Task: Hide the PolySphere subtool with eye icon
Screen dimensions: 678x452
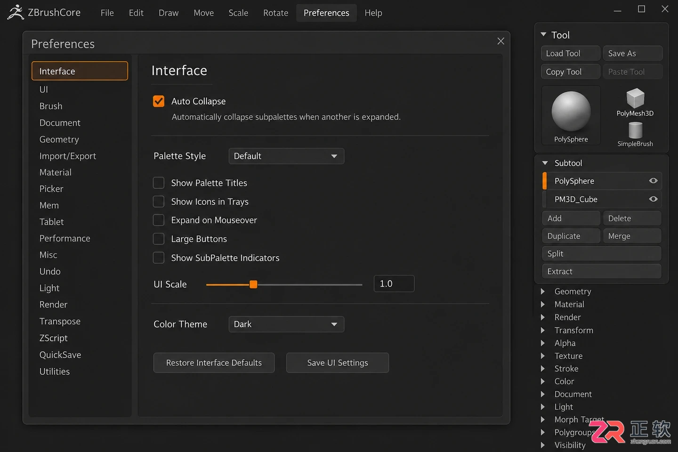Action: [653, 181]
